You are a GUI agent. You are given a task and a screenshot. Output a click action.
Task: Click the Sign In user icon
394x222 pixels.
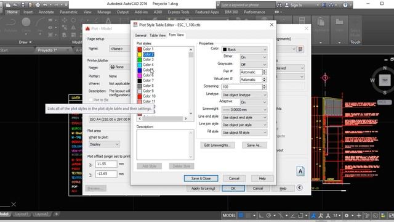pos(287,5)
